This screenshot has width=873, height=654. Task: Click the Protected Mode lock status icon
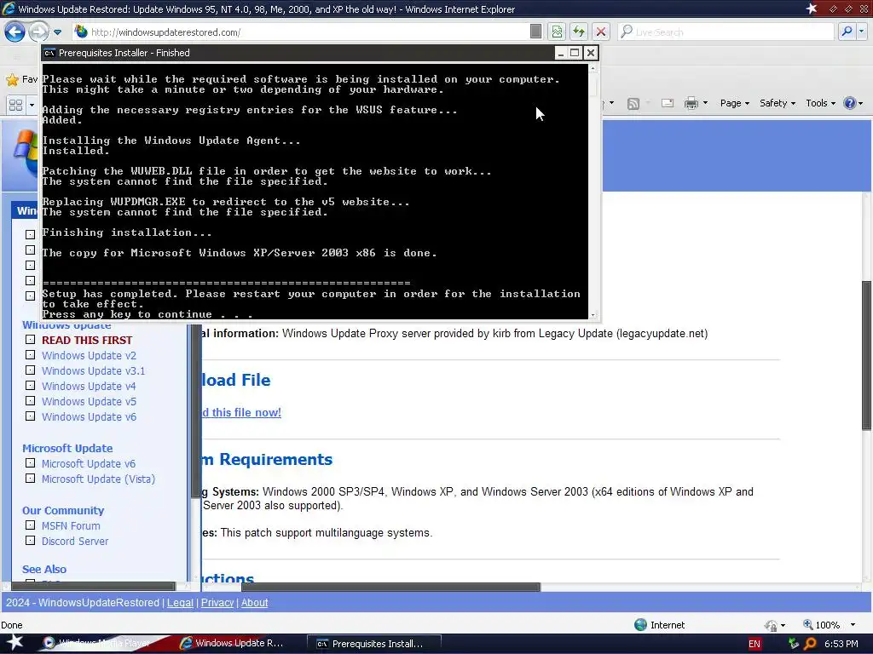click(x=771, y=626)
